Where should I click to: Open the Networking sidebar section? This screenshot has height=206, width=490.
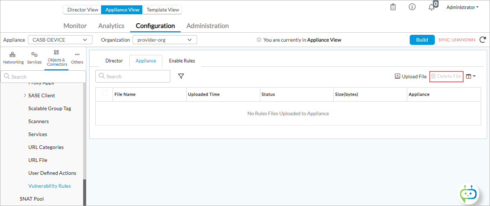[13, 58]
